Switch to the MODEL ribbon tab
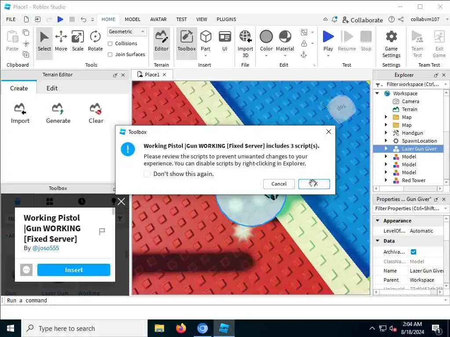 point(132,19)
